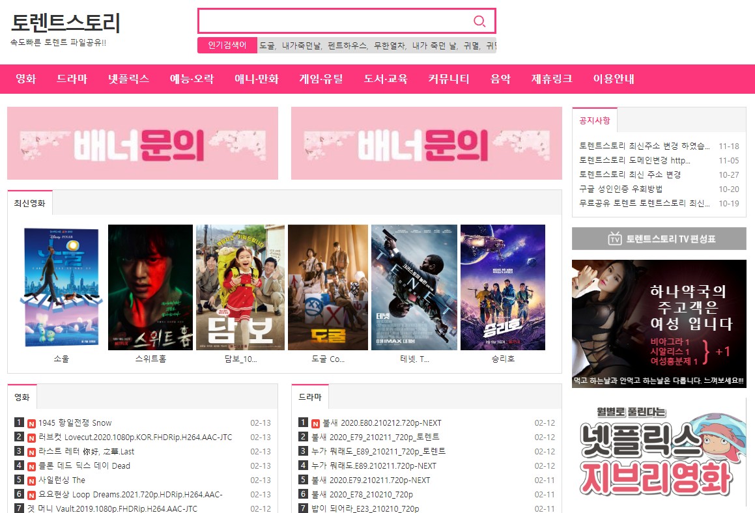
Task: Click the red N badge beside 1945 항일전쟁
Action: 32,423
